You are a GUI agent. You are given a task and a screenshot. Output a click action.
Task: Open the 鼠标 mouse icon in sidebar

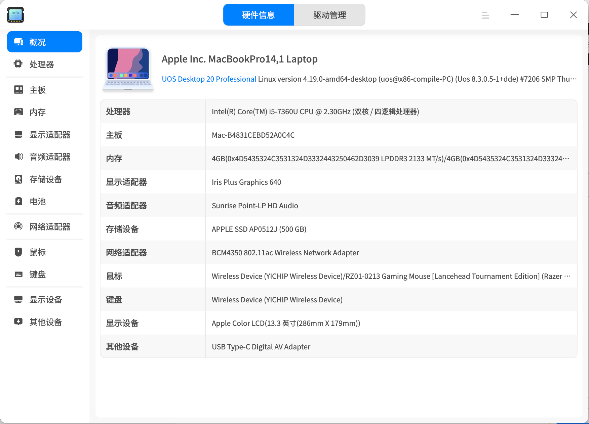tap(18, 252)
